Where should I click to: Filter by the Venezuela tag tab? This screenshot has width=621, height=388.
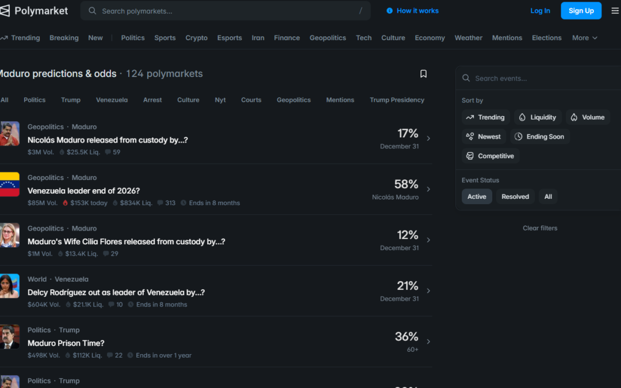(112, 100)
